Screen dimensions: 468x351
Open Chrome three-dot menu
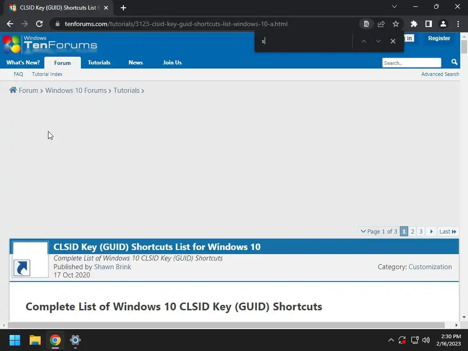(458, 24)
